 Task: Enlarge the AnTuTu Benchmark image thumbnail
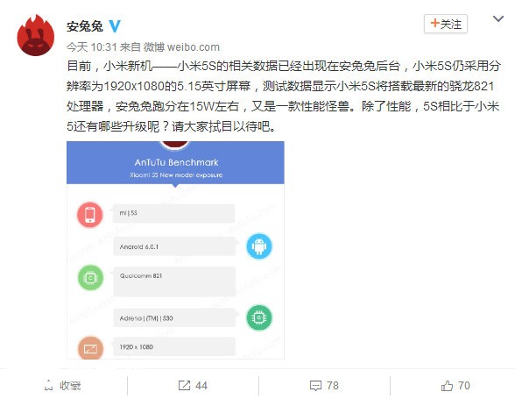click(x=175, y=250)
